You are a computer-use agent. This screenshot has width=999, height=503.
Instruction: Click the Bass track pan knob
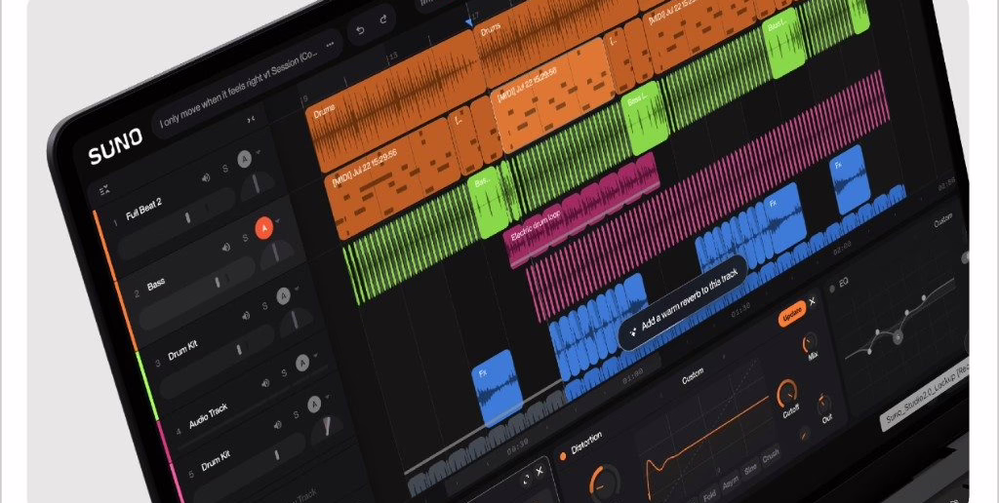coord(277,252)
